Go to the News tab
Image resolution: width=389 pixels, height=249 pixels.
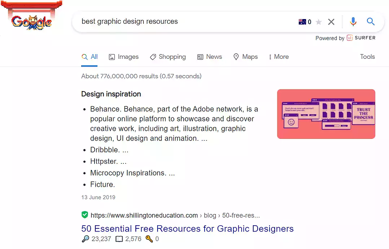(209, 57)
